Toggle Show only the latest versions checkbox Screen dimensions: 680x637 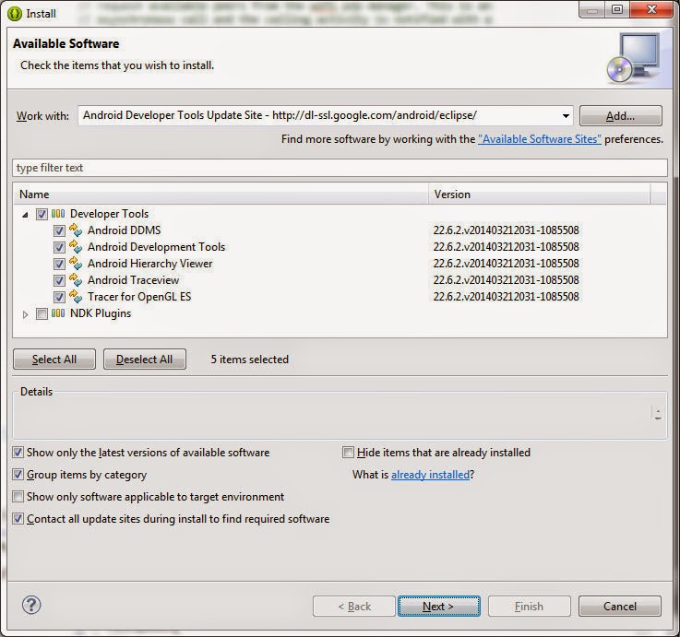coord(18,453)
